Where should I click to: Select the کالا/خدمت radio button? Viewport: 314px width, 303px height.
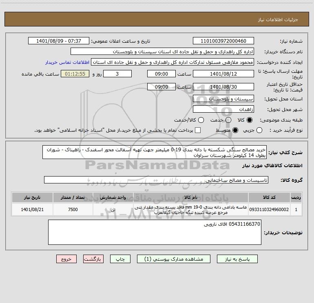click(201, 120)
